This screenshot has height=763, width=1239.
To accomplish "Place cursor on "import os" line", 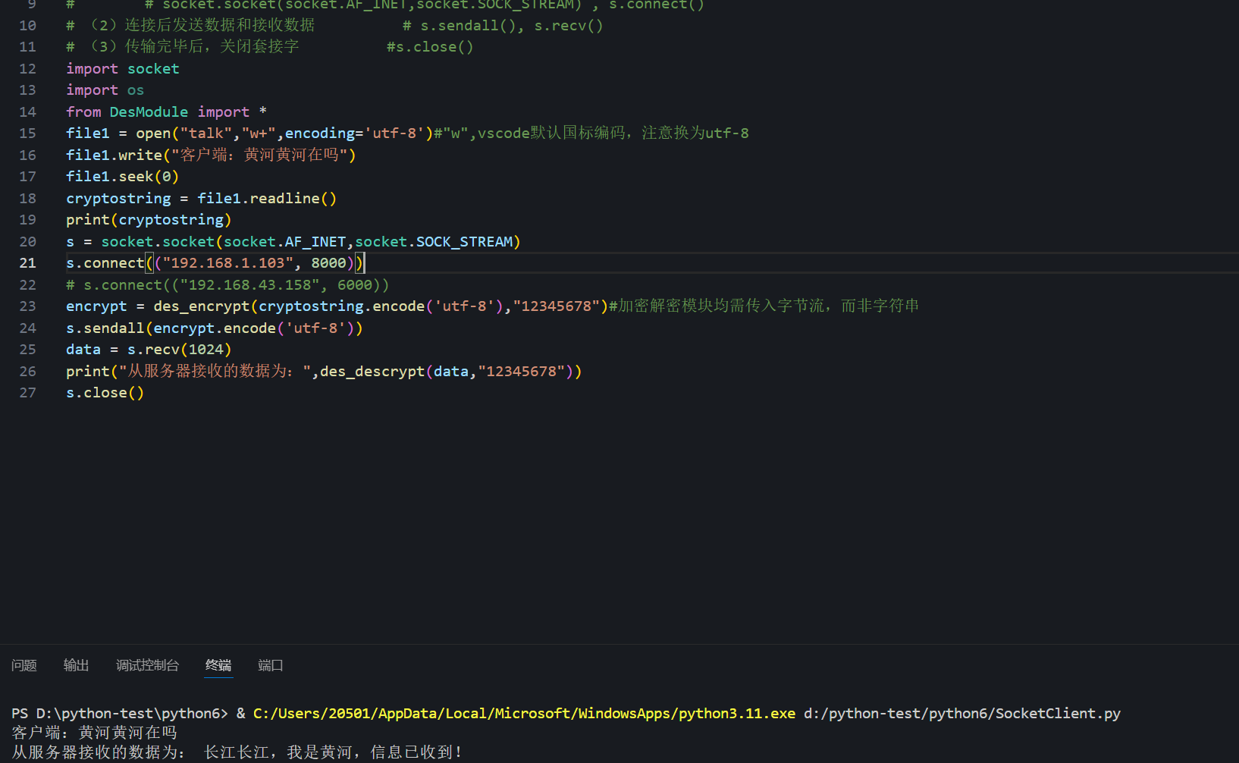I will tap(105, 90).
